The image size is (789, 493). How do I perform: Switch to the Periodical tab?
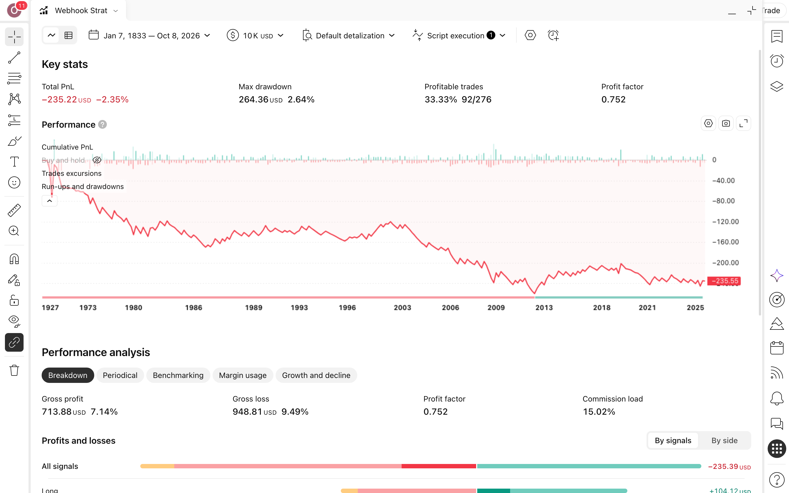coord(120,375)
